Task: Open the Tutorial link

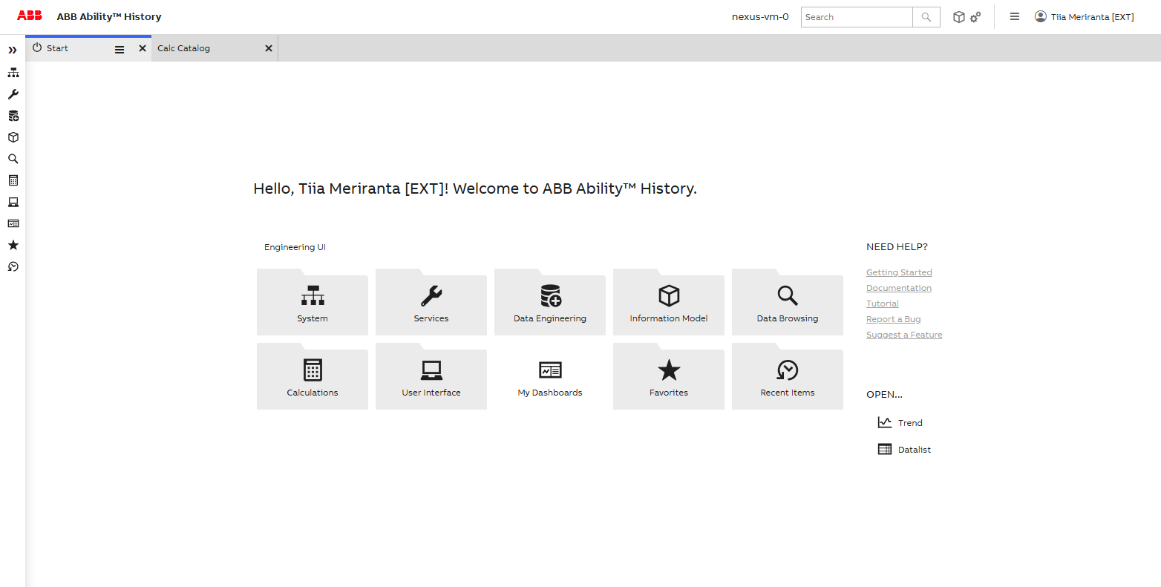Action: (883, 304)
